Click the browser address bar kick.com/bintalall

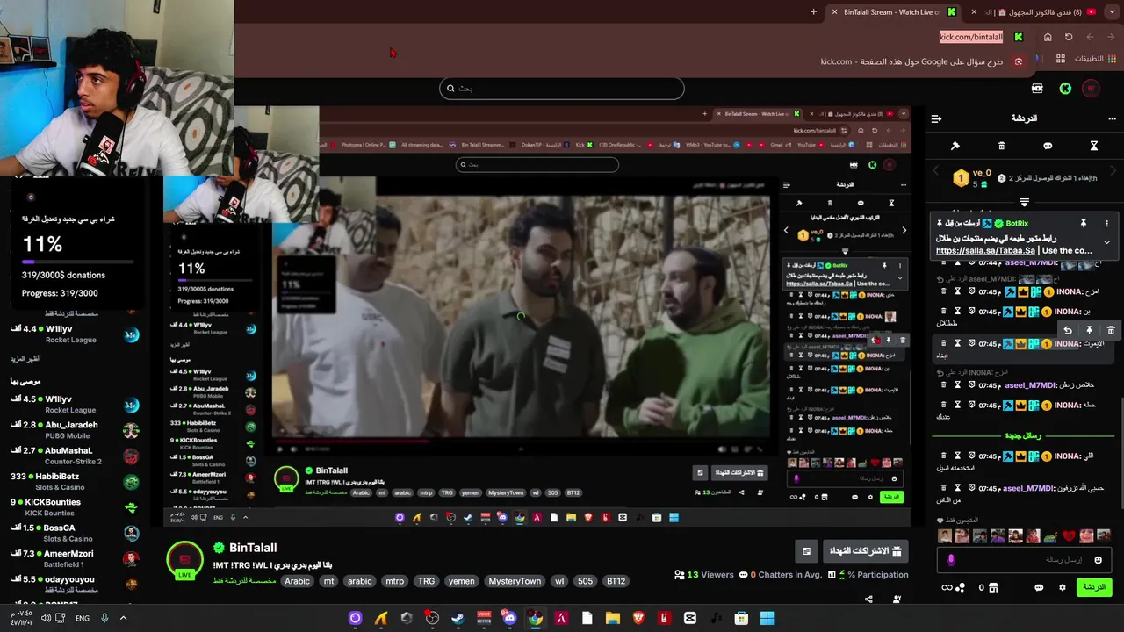[970, 37]
